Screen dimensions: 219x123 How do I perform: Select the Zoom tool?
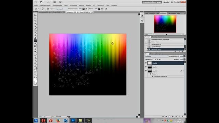pos(36,75)
